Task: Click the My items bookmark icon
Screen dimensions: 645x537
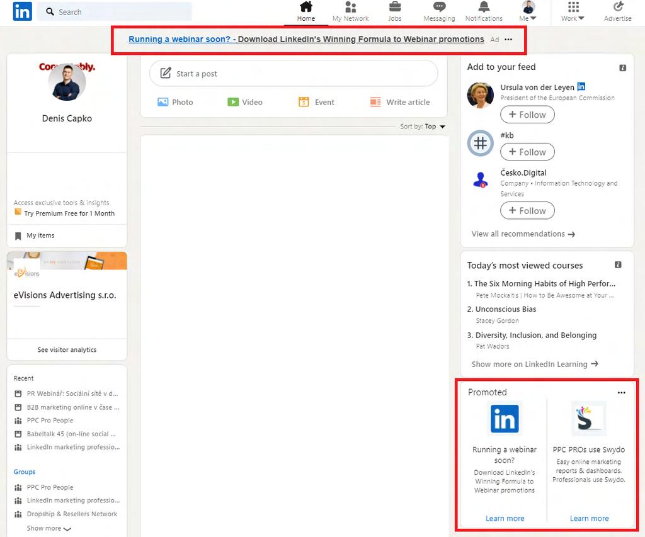Action: pyautogui.click(x=18, y=236)
